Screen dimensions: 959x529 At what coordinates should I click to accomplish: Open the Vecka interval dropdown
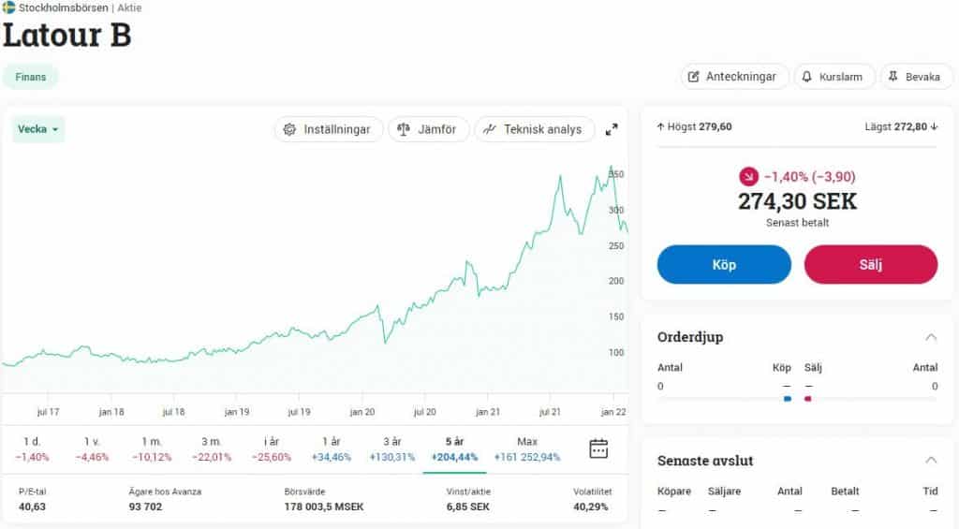coord(38,129)
